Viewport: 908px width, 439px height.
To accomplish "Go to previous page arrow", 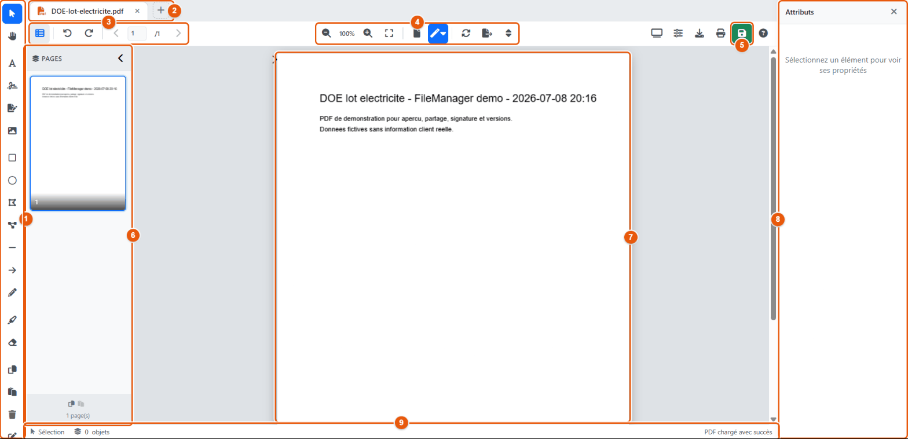I will (x=116, y=34).
